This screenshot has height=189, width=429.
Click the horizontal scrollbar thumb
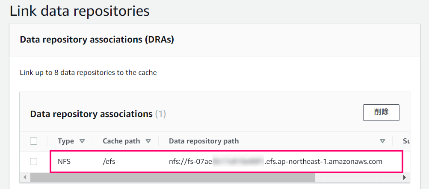[x=172, y=177]
